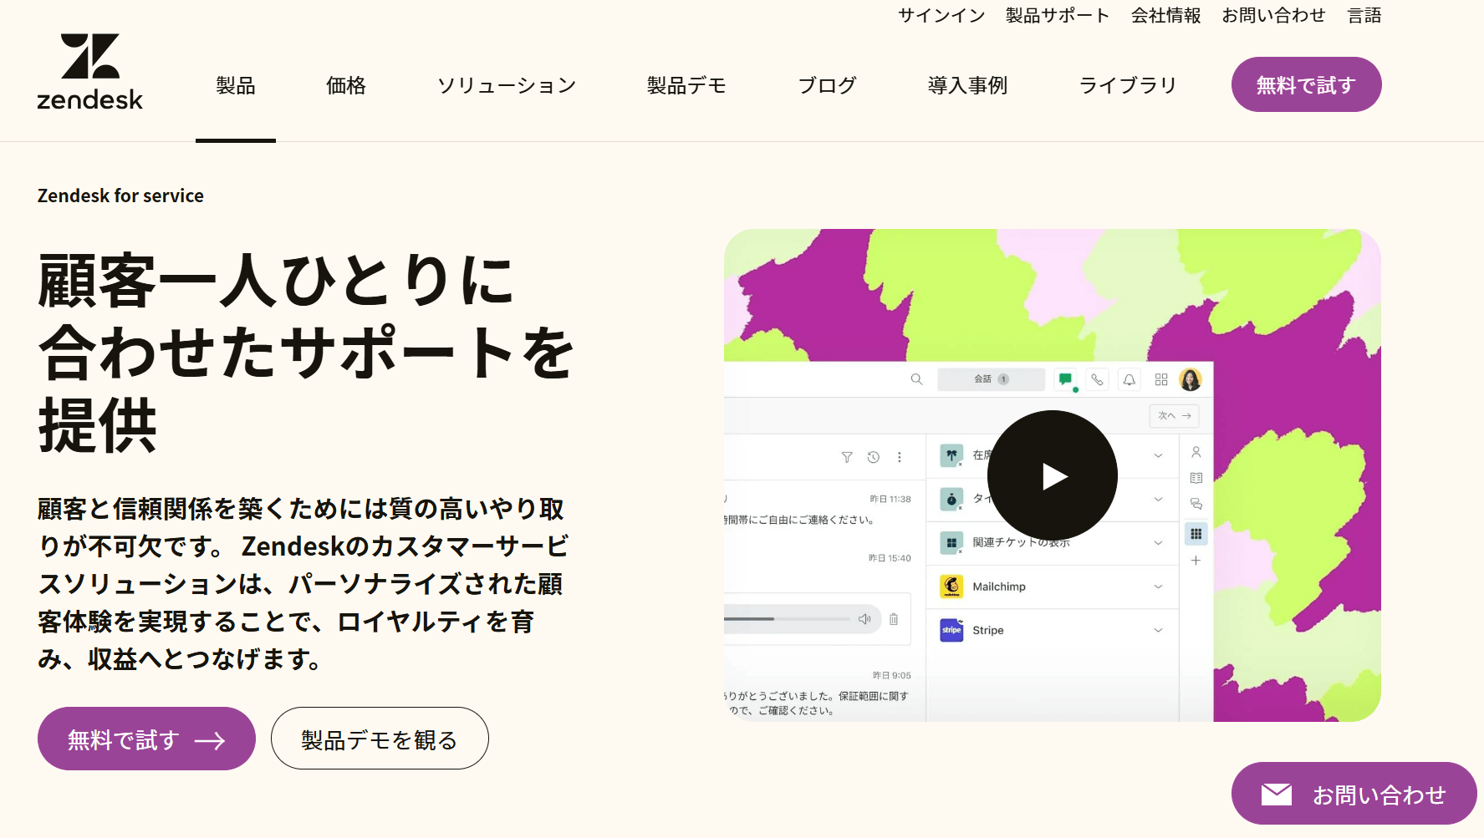Expand the stopwatch app row chevron
Viewport: 1484px width, 838px height.
1158,499
